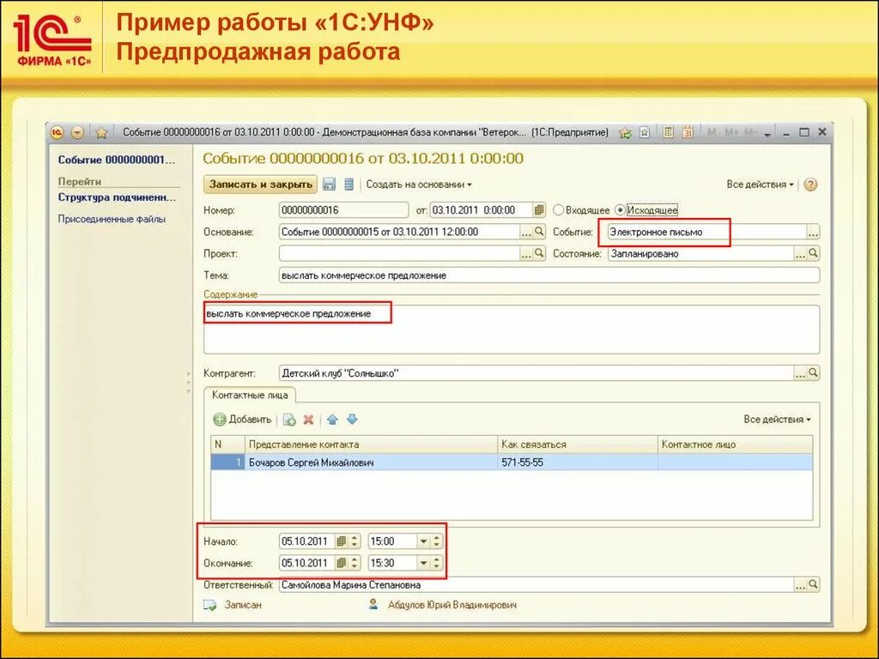Click the Контрагент field Детский клуб
879x659 pixels.
click(536, 373)
